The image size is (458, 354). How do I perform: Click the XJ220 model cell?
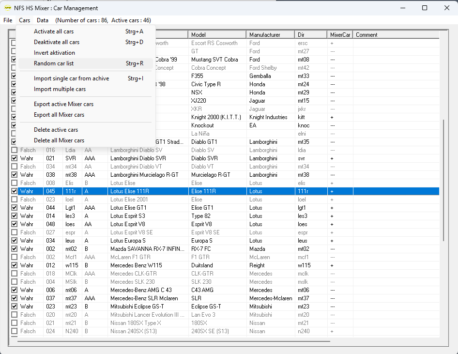coord(217,101)
